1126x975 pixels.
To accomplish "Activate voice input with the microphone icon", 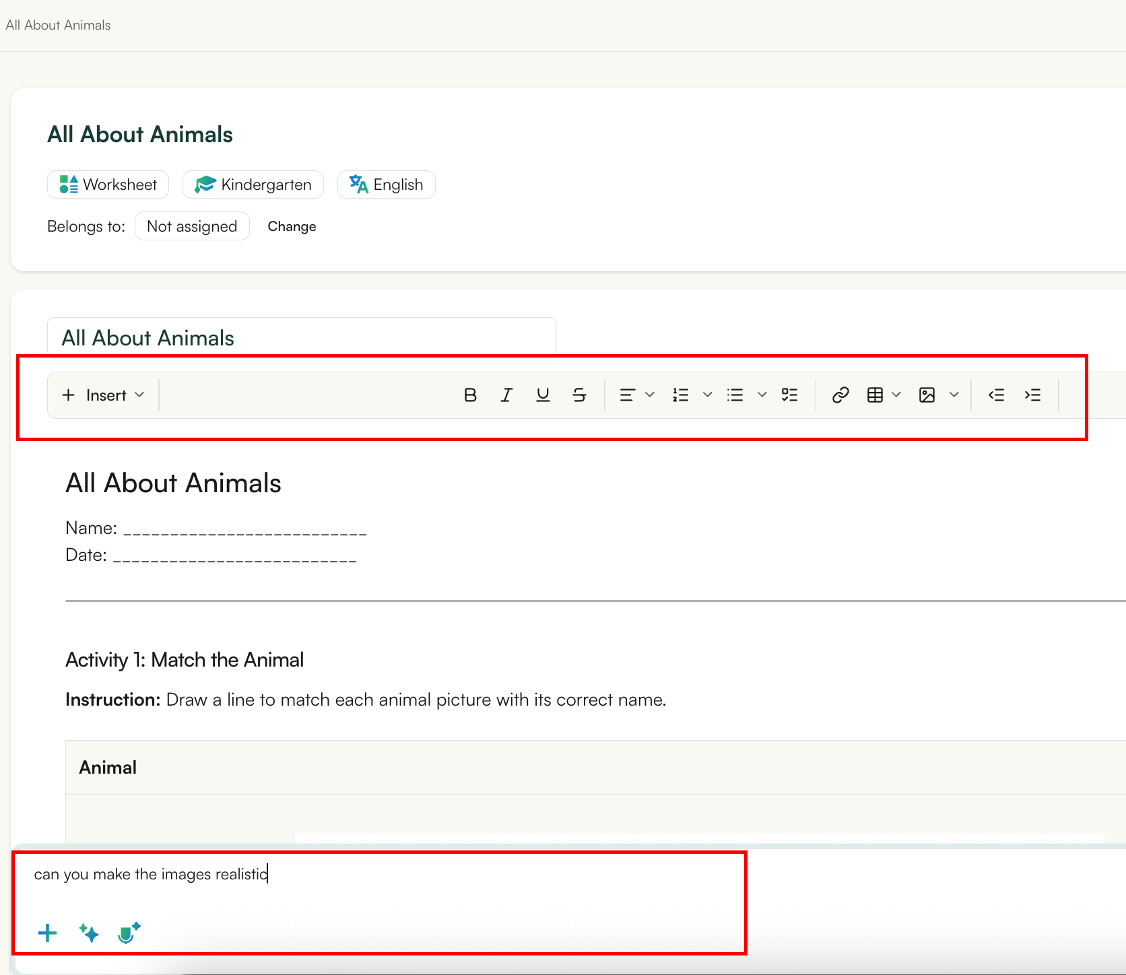I will click(128, 933).
